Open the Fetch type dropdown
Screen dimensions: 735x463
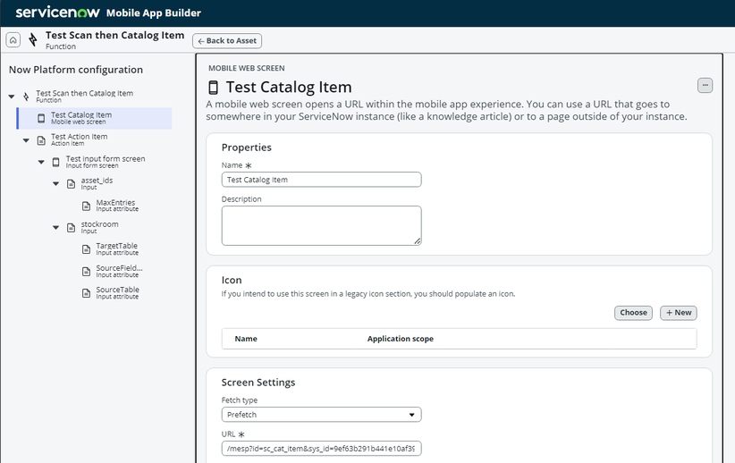[322, 415]
